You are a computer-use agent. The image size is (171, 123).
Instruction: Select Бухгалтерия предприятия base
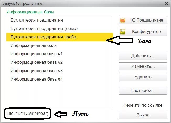(x=60, y=20)
